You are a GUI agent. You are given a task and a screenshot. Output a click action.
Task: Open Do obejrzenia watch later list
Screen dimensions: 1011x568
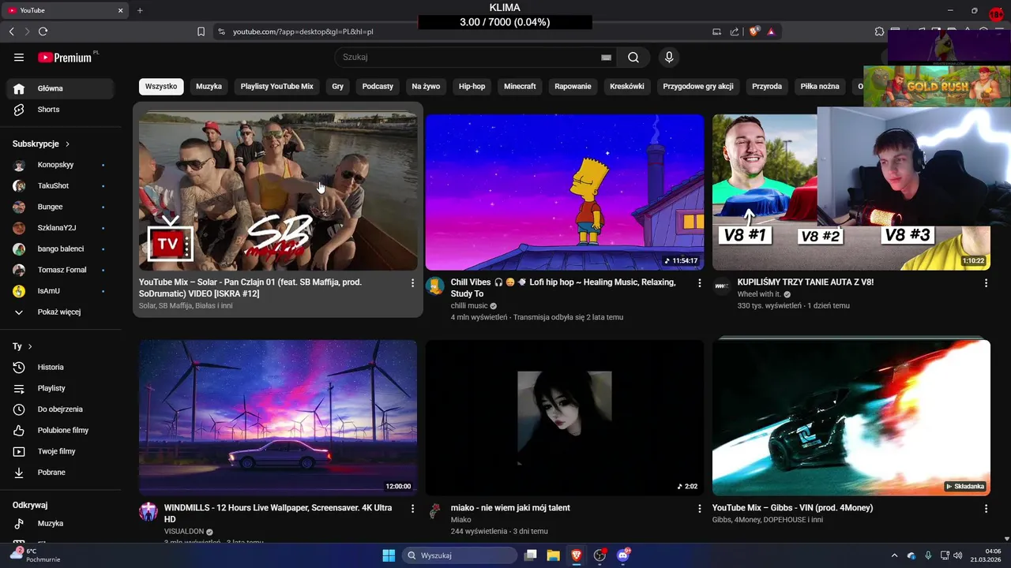point(60,409)
